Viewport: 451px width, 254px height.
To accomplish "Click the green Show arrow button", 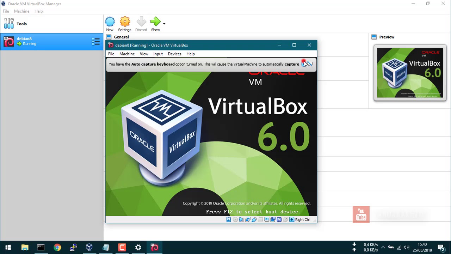I will tap(155, 24).
